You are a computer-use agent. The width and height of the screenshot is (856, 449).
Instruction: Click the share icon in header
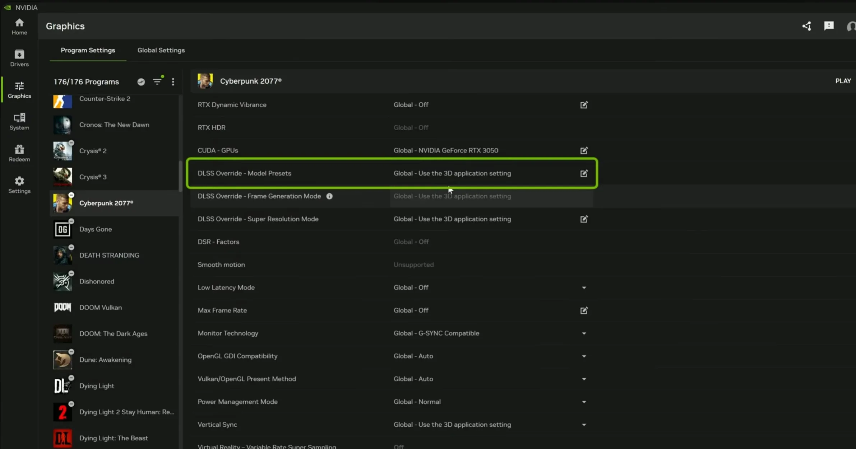click(806, 26)
